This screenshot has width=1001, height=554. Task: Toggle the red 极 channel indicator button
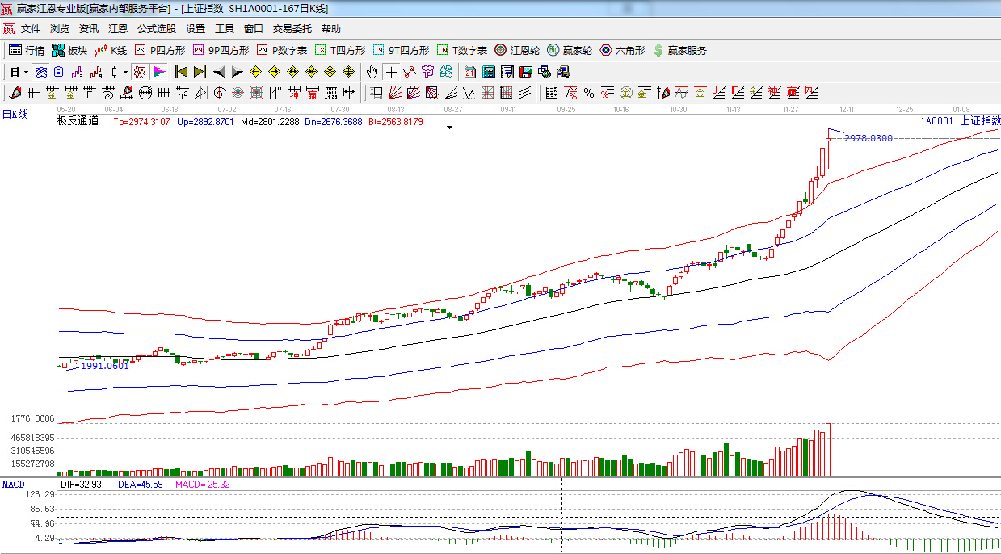pyautogui.click(x=140, y=72)
